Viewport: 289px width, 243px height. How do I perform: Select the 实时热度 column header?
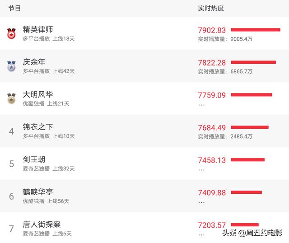211,8
